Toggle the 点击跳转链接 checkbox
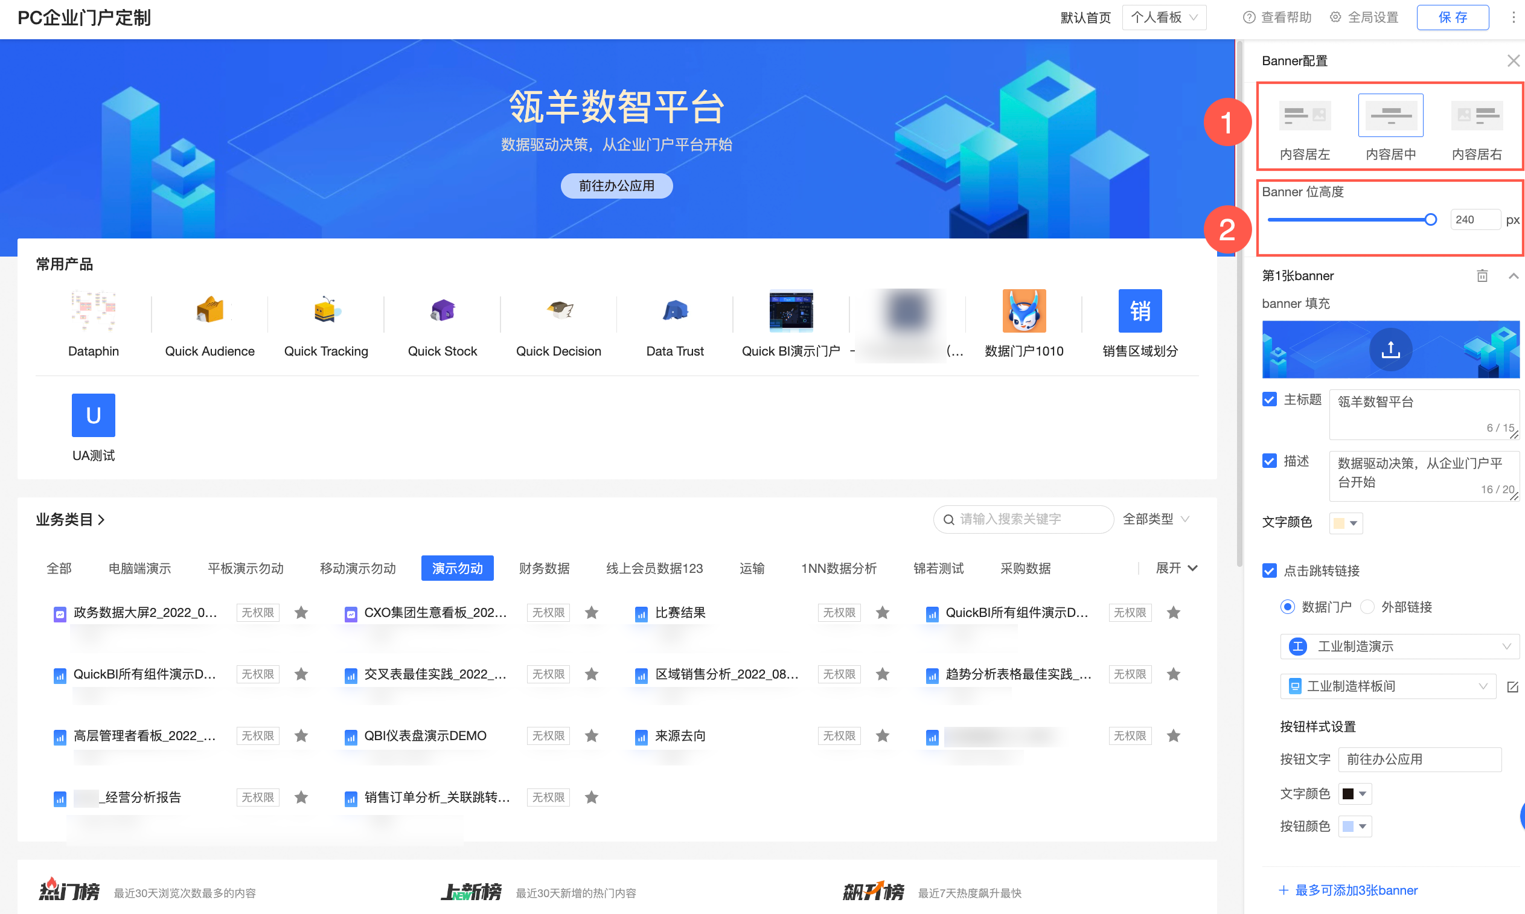1525x914 pixels. [x=1269, y=570]
